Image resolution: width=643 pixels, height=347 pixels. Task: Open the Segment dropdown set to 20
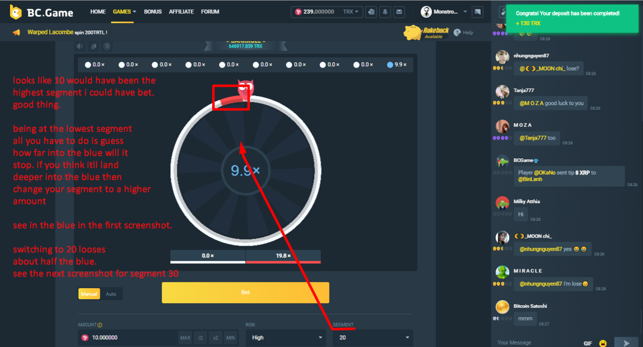(372, 337)
